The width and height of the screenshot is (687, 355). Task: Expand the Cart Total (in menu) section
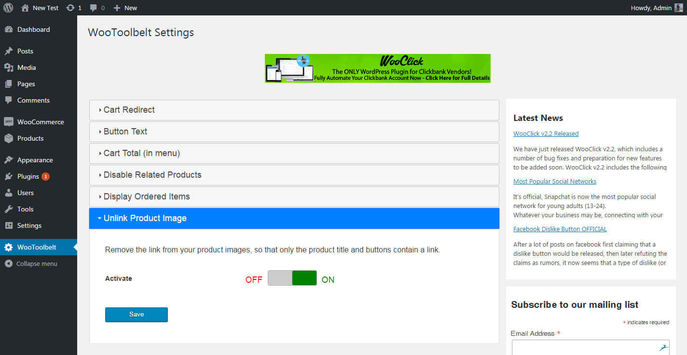tap(294, 153)
